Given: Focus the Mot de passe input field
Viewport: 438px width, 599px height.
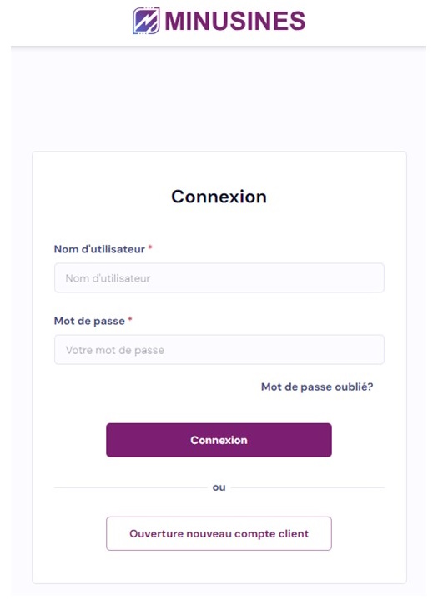Looking at the screenshot, I should pyautogui.click(x=219, y=350).
